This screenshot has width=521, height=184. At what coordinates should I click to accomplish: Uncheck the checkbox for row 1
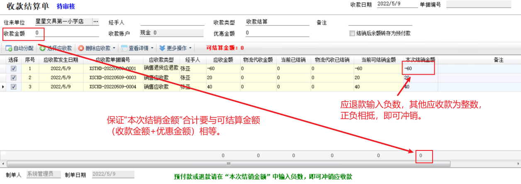(x=13, y=68)
